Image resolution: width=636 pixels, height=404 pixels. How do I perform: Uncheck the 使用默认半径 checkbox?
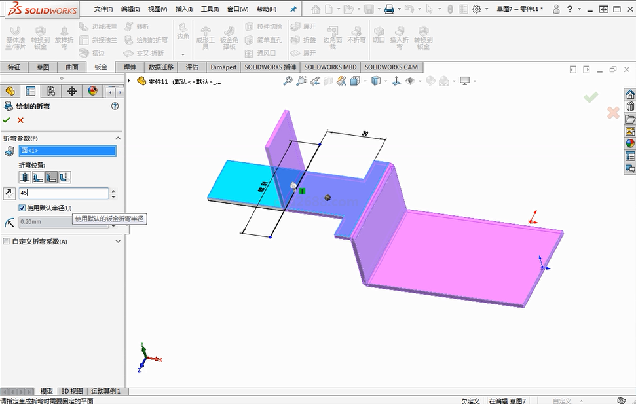click(22, 208)
